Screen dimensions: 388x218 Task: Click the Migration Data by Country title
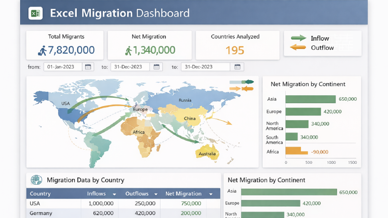(85, 180)
